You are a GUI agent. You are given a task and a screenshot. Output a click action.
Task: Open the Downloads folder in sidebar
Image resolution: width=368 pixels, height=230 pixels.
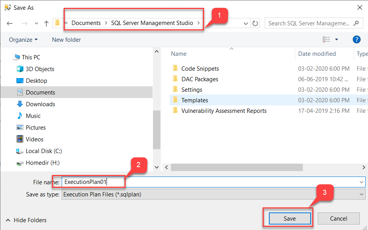[40, 104]
